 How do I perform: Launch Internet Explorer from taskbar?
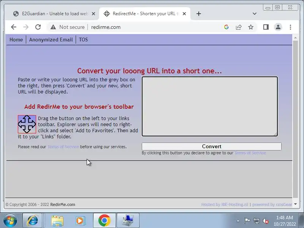(x=32, y=220)
